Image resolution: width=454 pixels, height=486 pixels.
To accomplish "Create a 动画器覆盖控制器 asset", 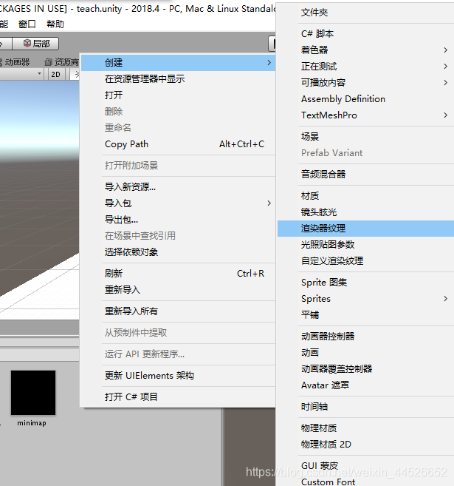I will point(365,369).
